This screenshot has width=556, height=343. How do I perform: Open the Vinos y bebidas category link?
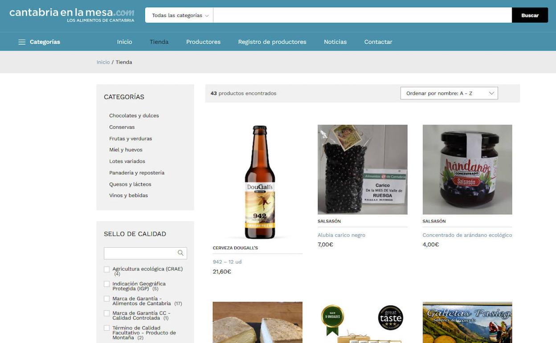click(128, 196)
